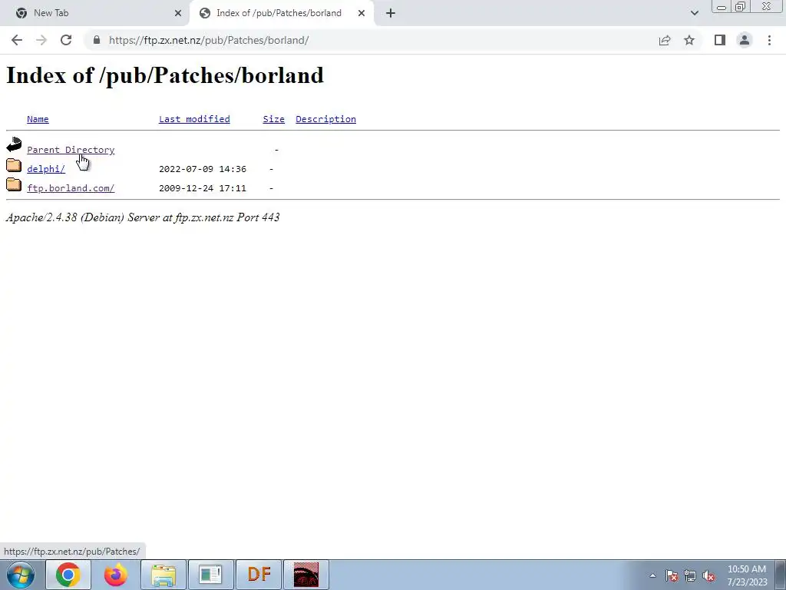Open the ftp.borland.com/ folder link
786x590 pixels.
pos(71,188)
